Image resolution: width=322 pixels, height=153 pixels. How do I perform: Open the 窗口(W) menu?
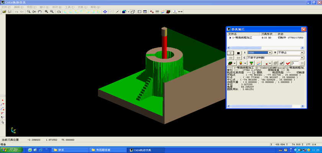(44, 7)
